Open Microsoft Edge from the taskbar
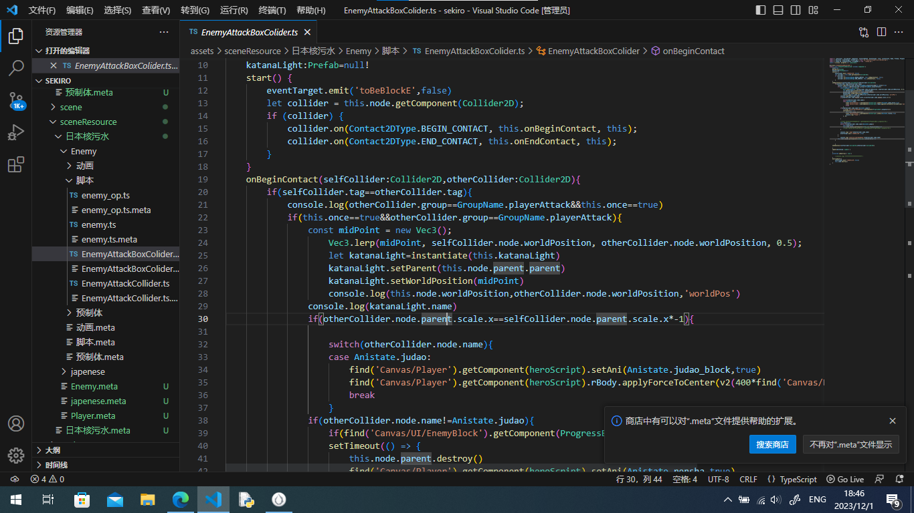This screenshot has height=513, width=914. [x=181, y=499]
